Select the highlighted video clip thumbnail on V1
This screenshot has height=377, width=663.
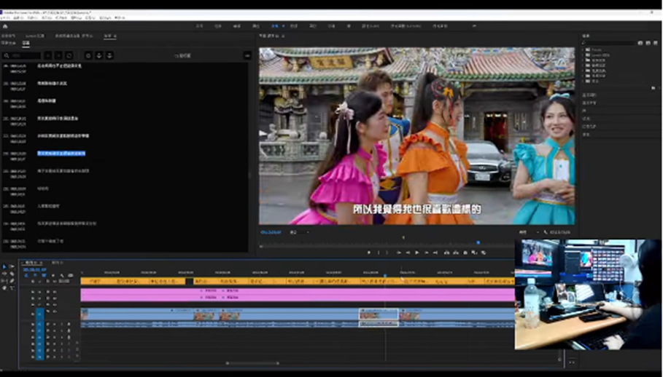click(379, 314)
